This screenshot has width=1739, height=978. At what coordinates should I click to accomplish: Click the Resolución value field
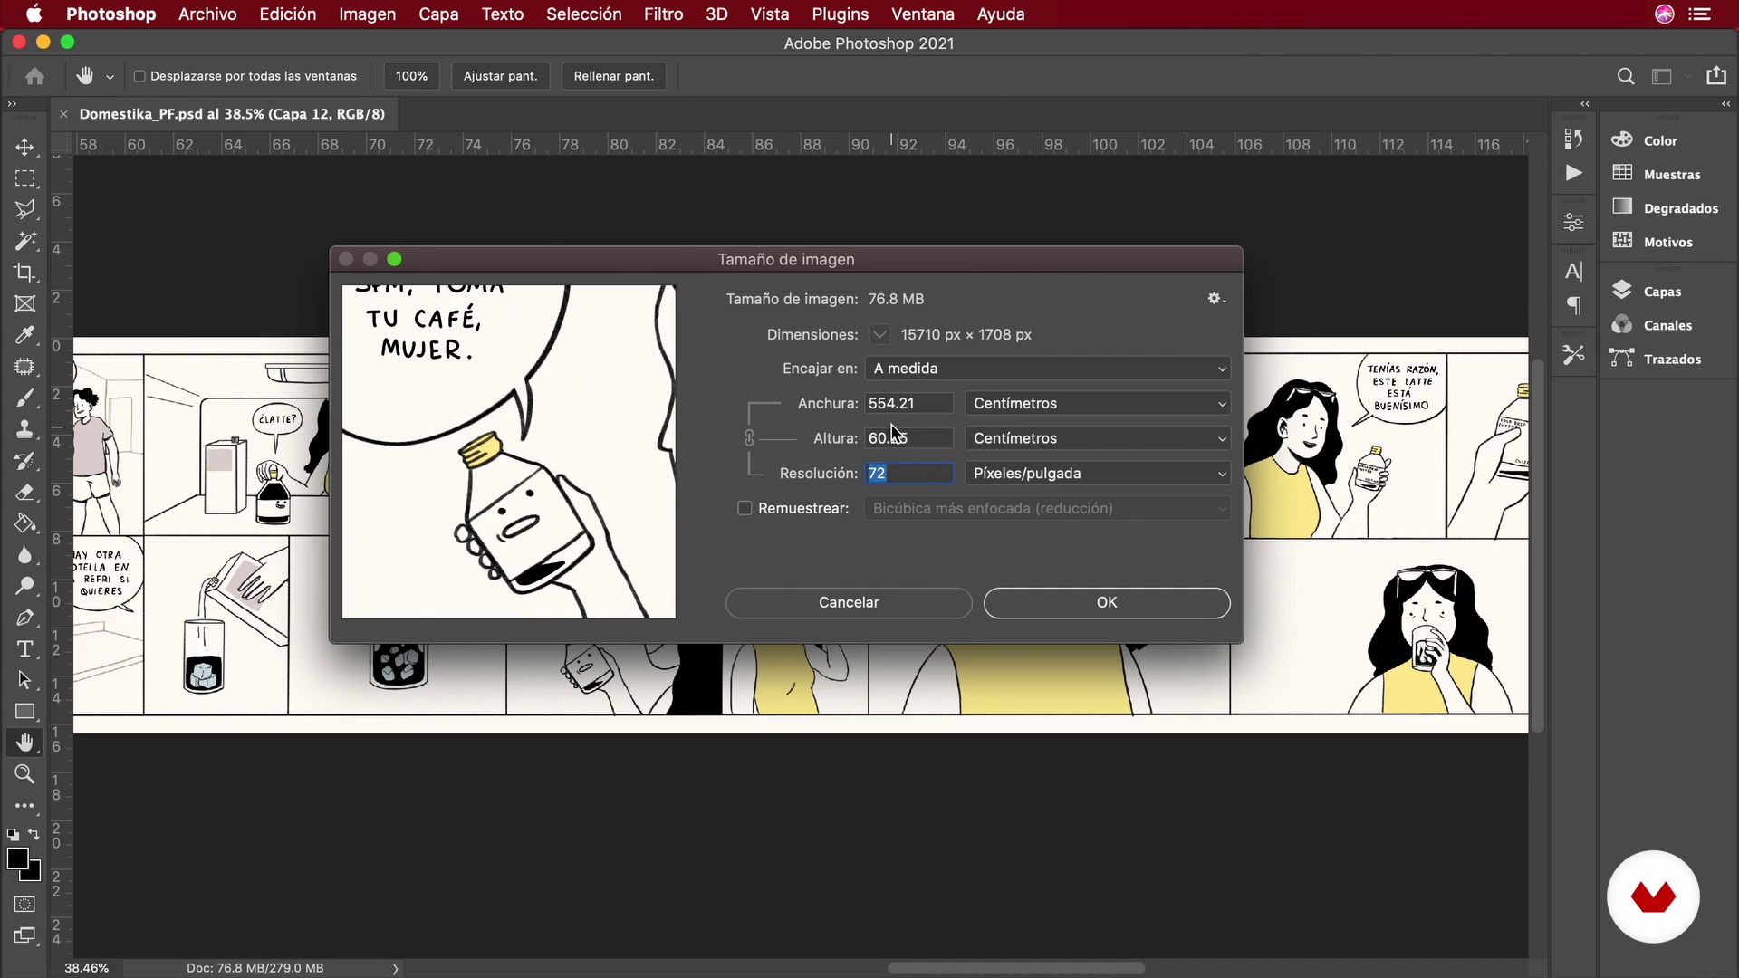pyautogui.click(x=908, y=474)
